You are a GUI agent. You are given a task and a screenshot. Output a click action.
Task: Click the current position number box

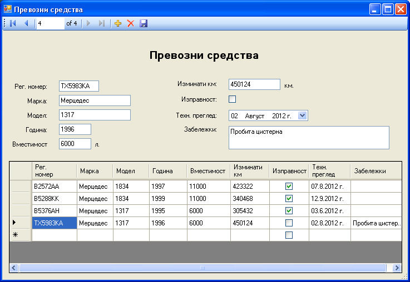[50, 23]
